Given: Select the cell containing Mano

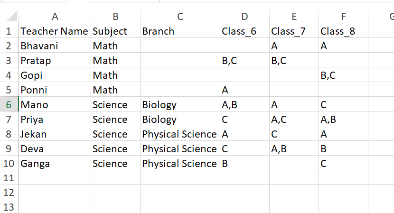Looking at the screenshot, I should tap(55, 105).
